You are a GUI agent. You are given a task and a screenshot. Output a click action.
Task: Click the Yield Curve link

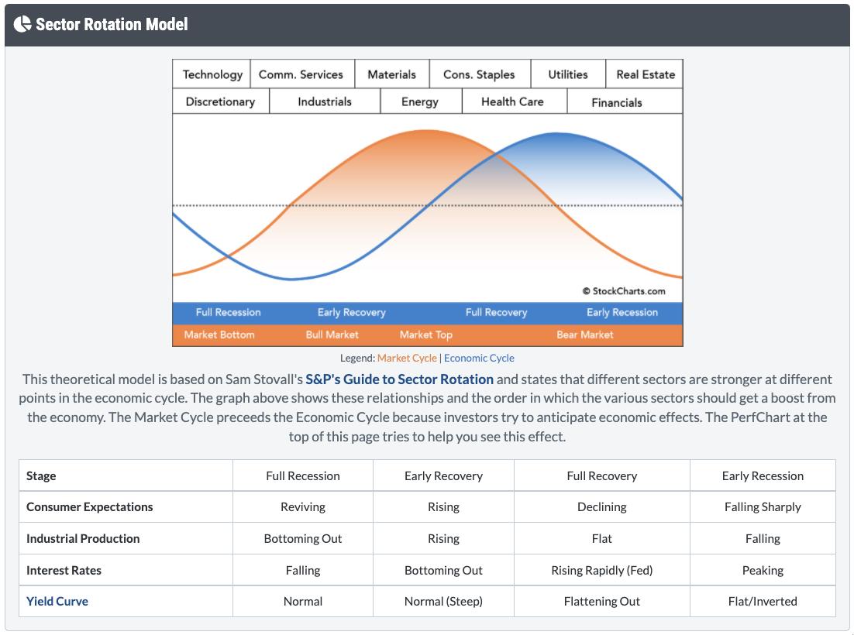point(57,601)
